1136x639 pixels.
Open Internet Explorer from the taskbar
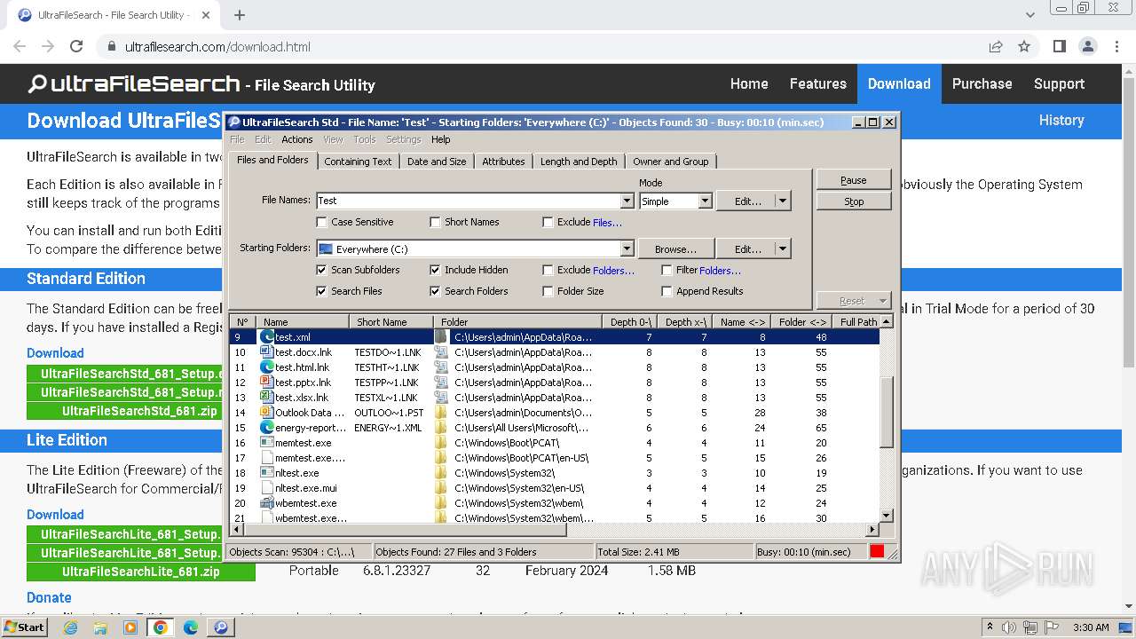tap(70, 627)
